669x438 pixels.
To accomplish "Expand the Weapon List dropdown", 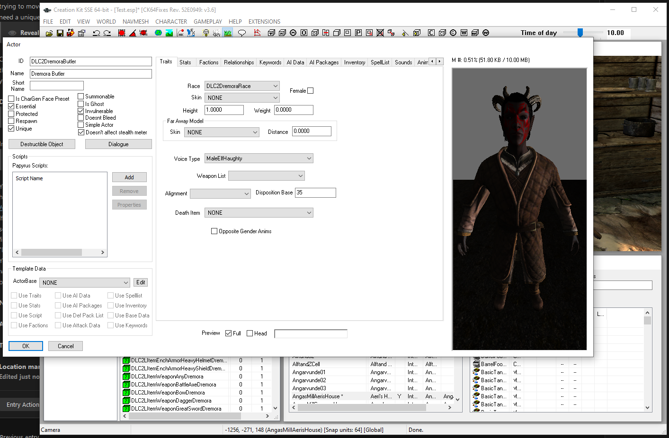I will (267, 176).
